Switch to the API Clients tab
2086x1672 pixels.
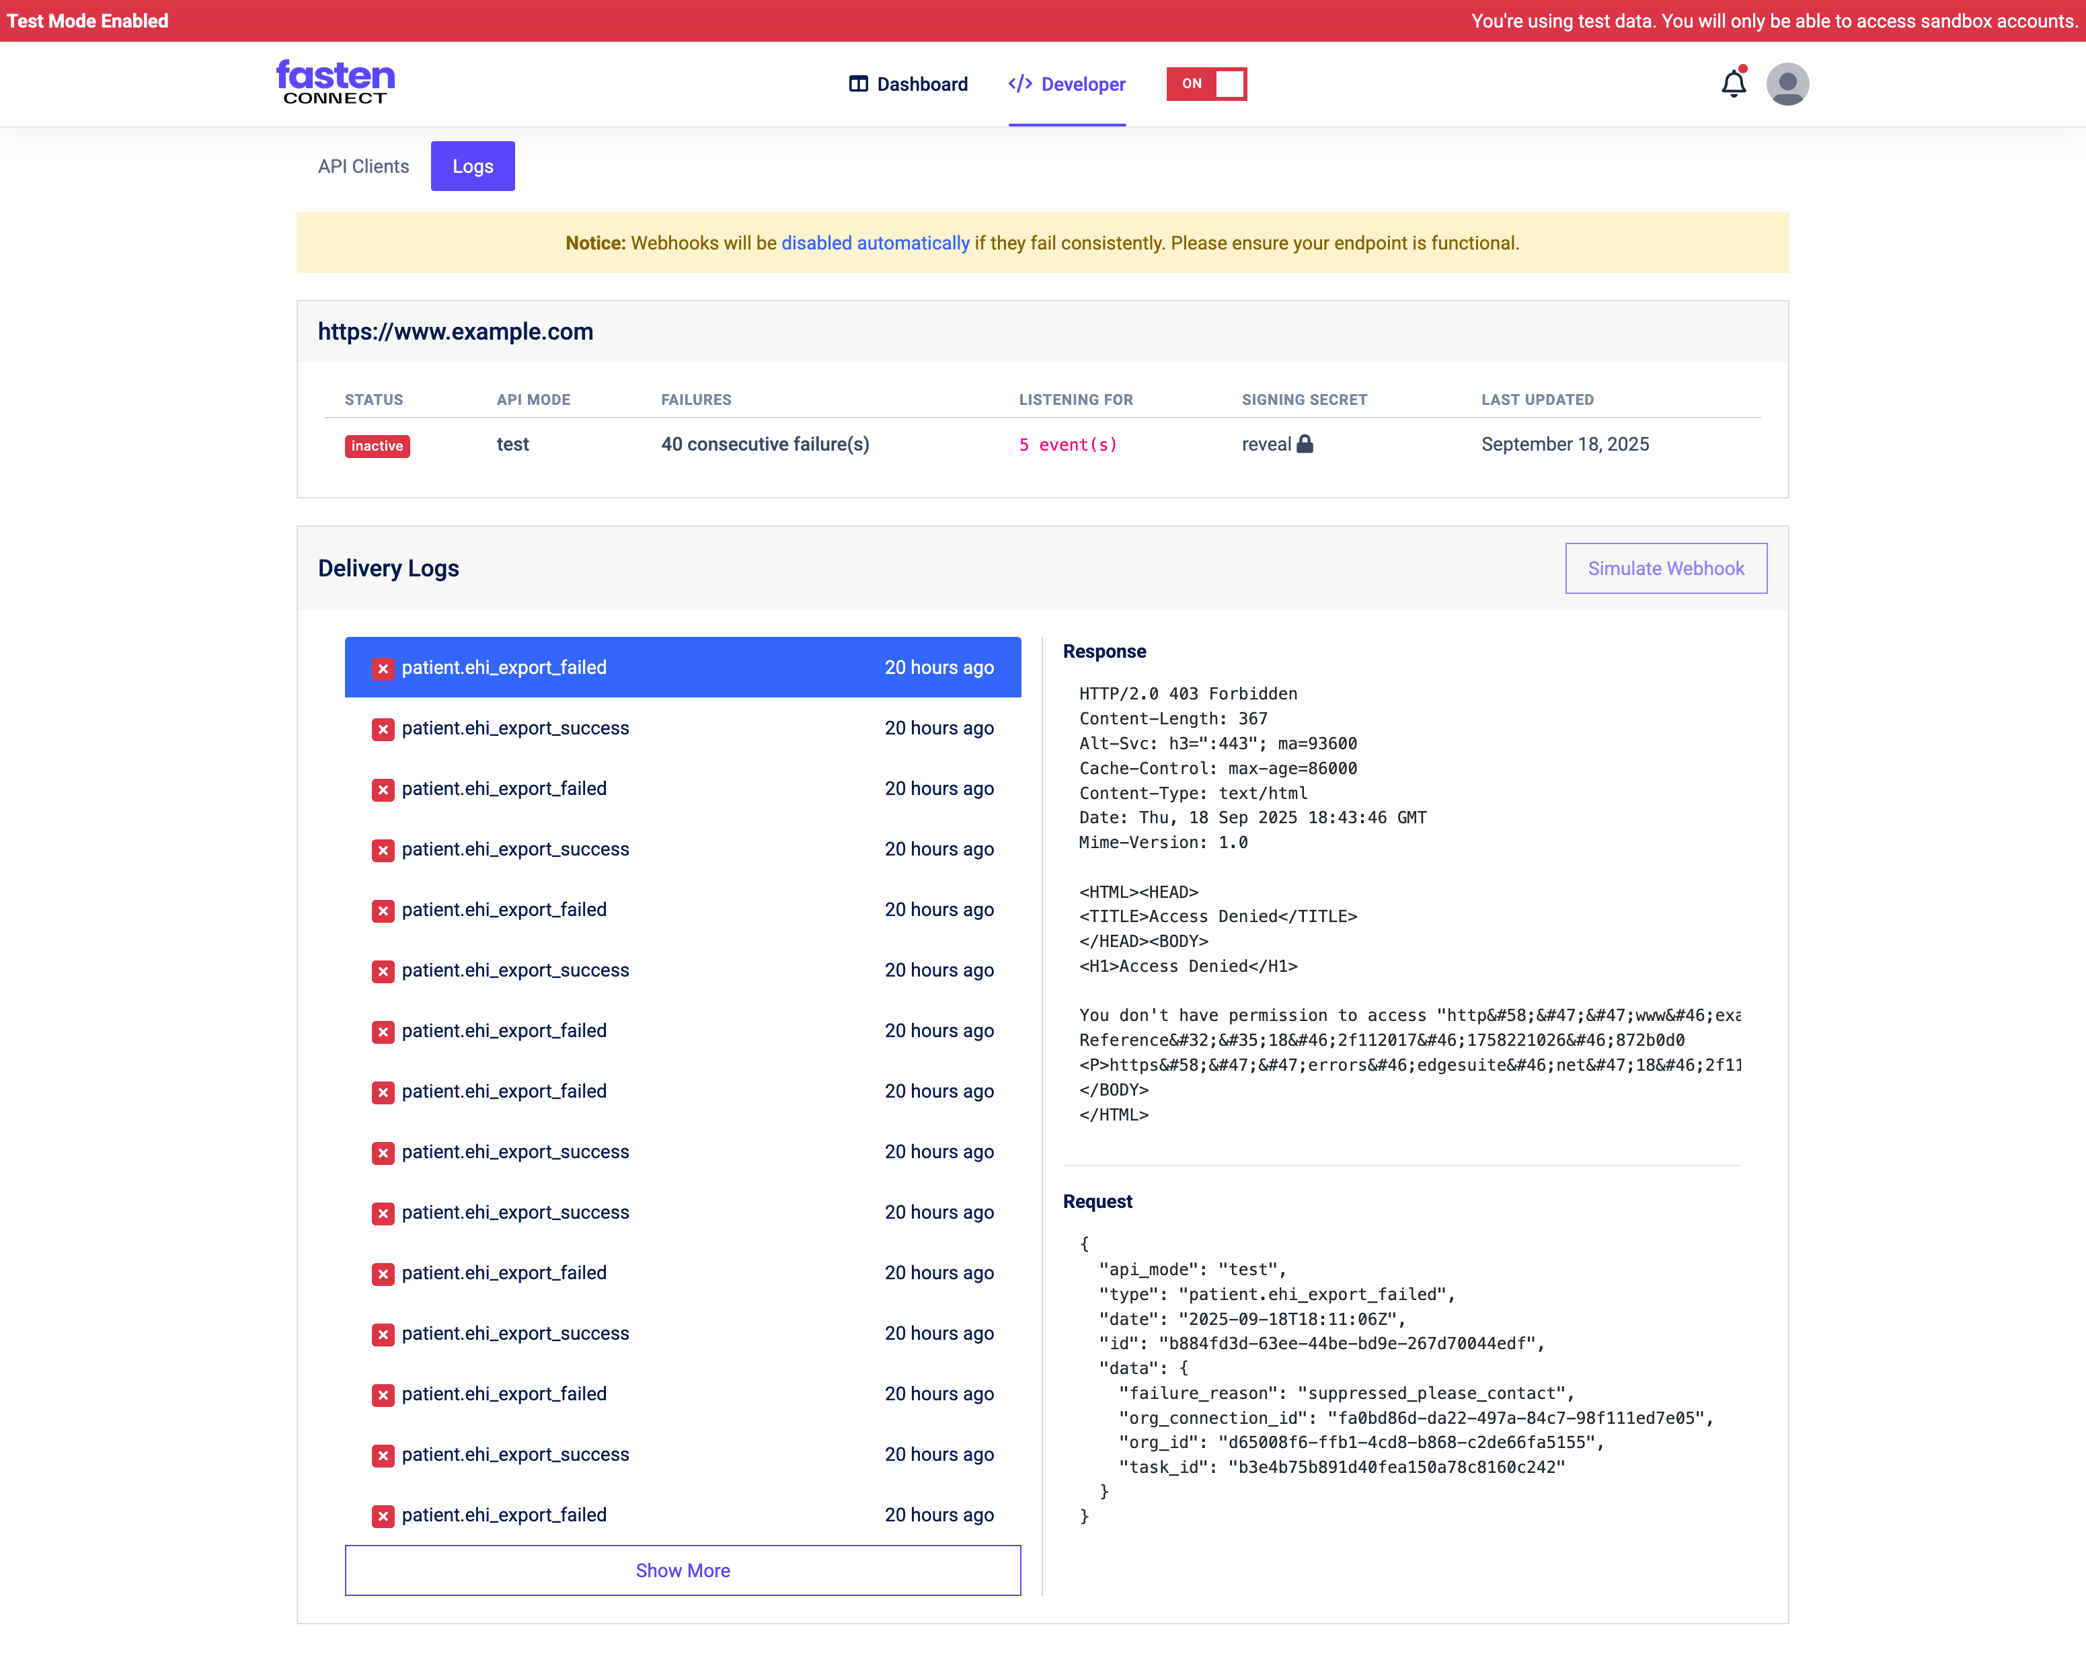pyautogui.click(x=363, y=166)
